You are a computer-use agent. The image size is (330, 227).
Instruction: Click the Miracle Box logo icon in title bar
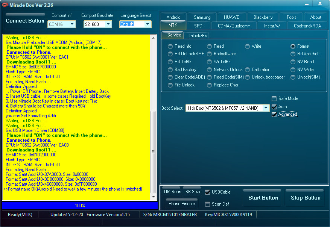coord(5,5)
